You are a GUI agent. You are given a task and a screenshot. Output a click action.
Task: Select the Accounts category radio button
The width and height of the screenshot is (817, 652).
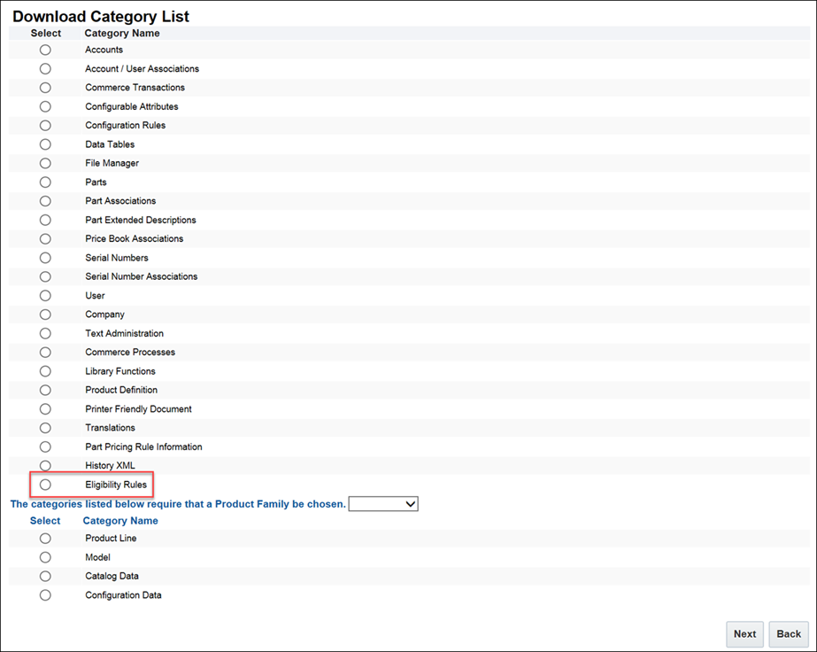click(45, 50)
